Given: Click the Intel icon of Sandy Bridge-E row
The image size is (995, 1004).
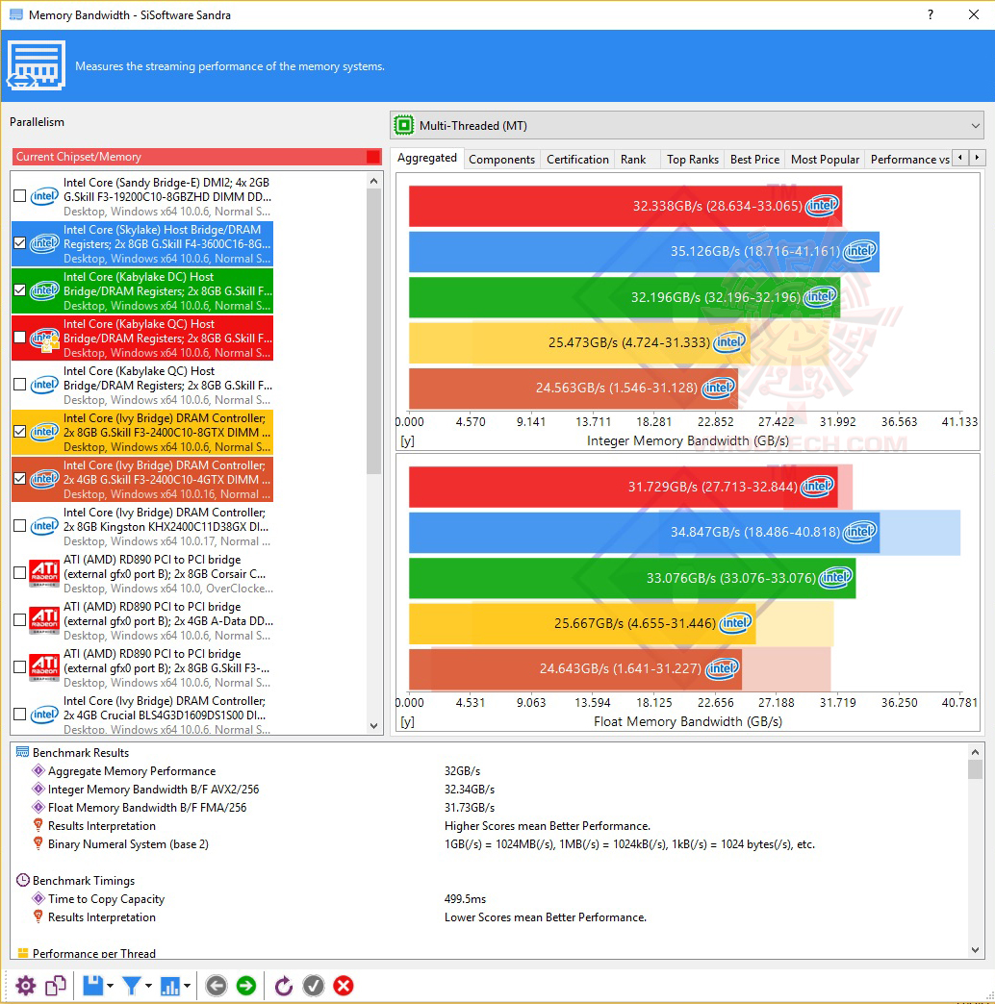Looking at the screenshot, I should pyautogui.click(x=44, y=196).
